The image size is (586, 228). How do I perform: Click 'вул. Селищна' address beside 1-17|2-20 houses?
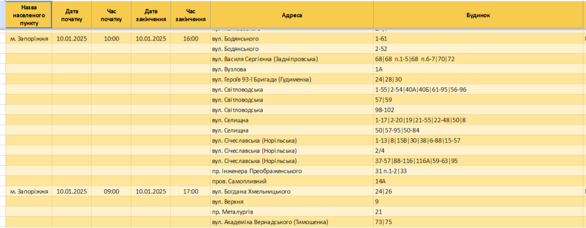(292, 120)
